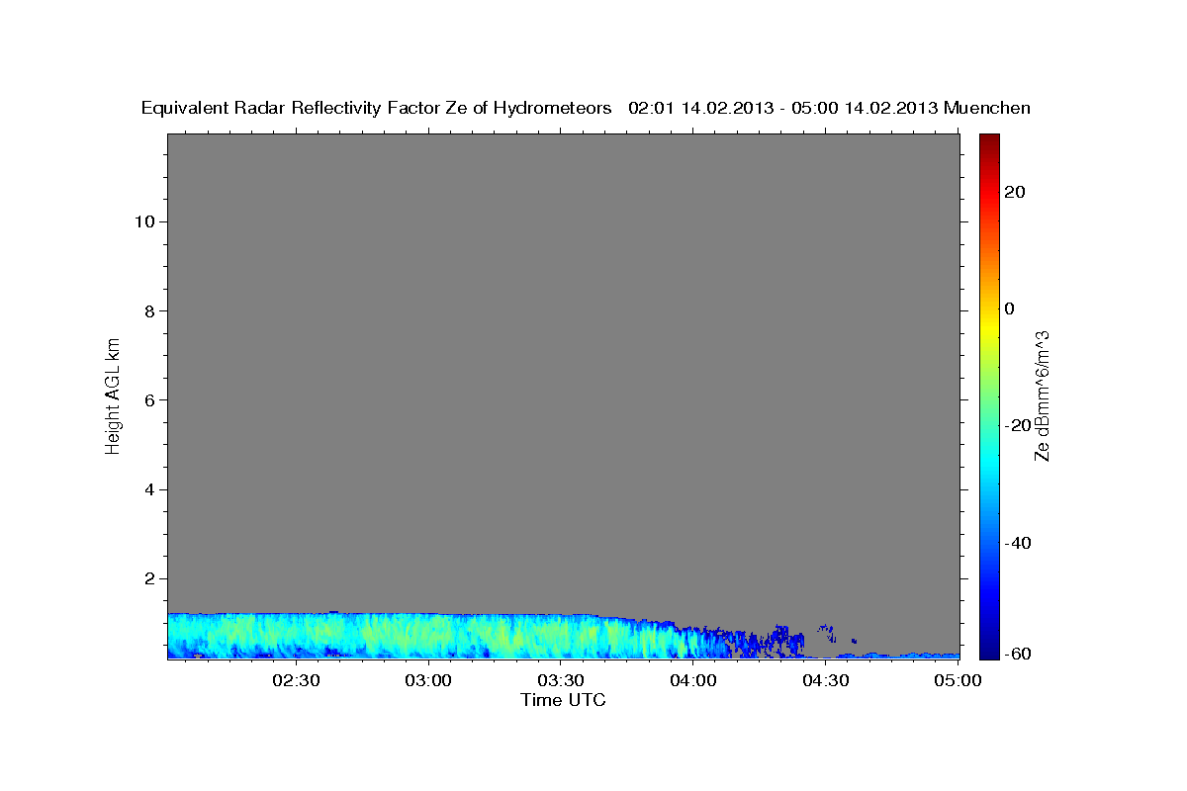The image size is (1187, 791).
Task: Select the 04:00 time axis label
Action: 693,680
